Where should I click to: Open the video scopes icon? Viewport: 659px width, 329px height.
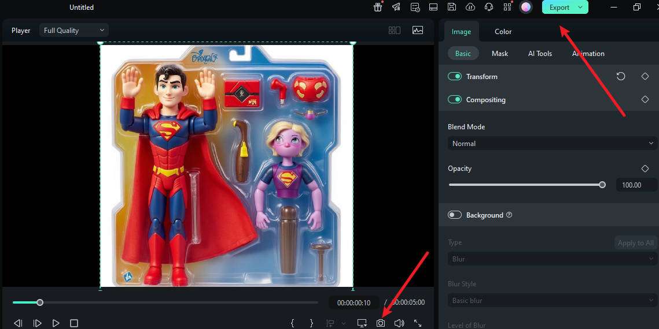pos(418,30)
